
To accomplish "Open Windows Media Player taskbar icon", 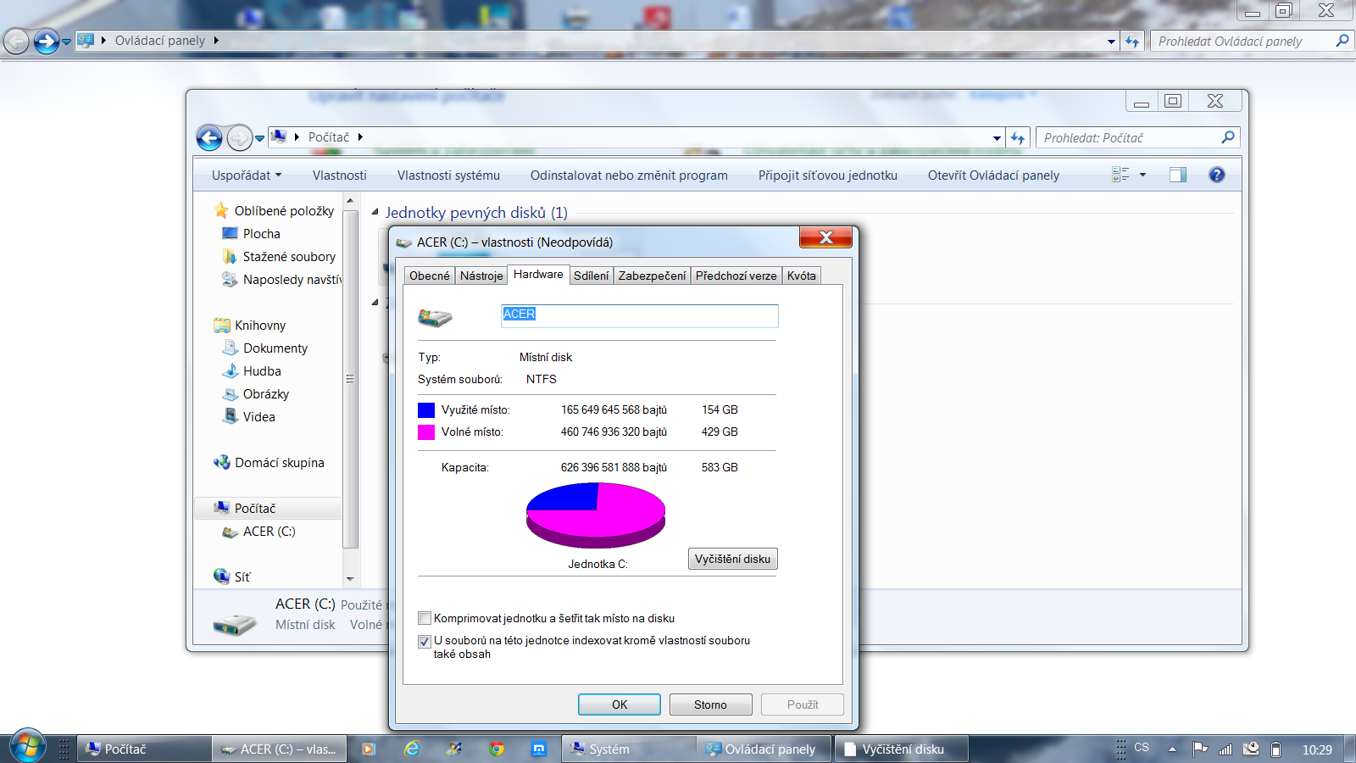I will 369,749.
